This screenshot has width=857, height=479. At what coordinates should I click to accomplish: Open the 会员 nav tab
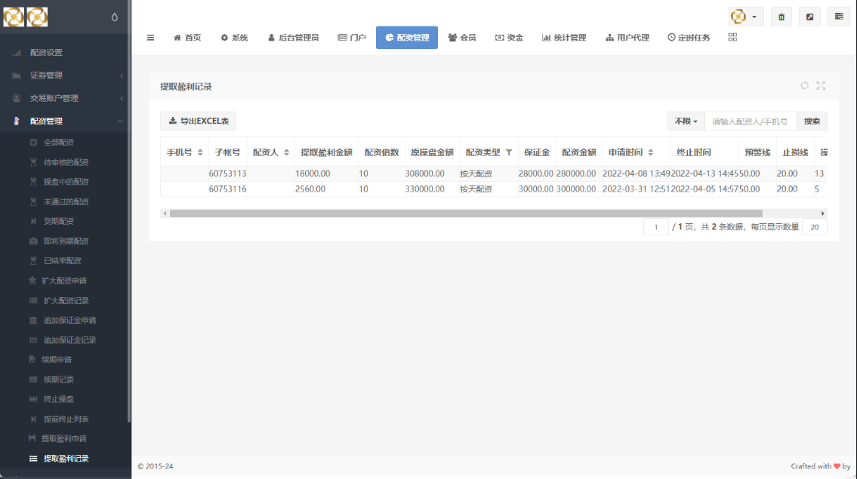click(462, 38)
